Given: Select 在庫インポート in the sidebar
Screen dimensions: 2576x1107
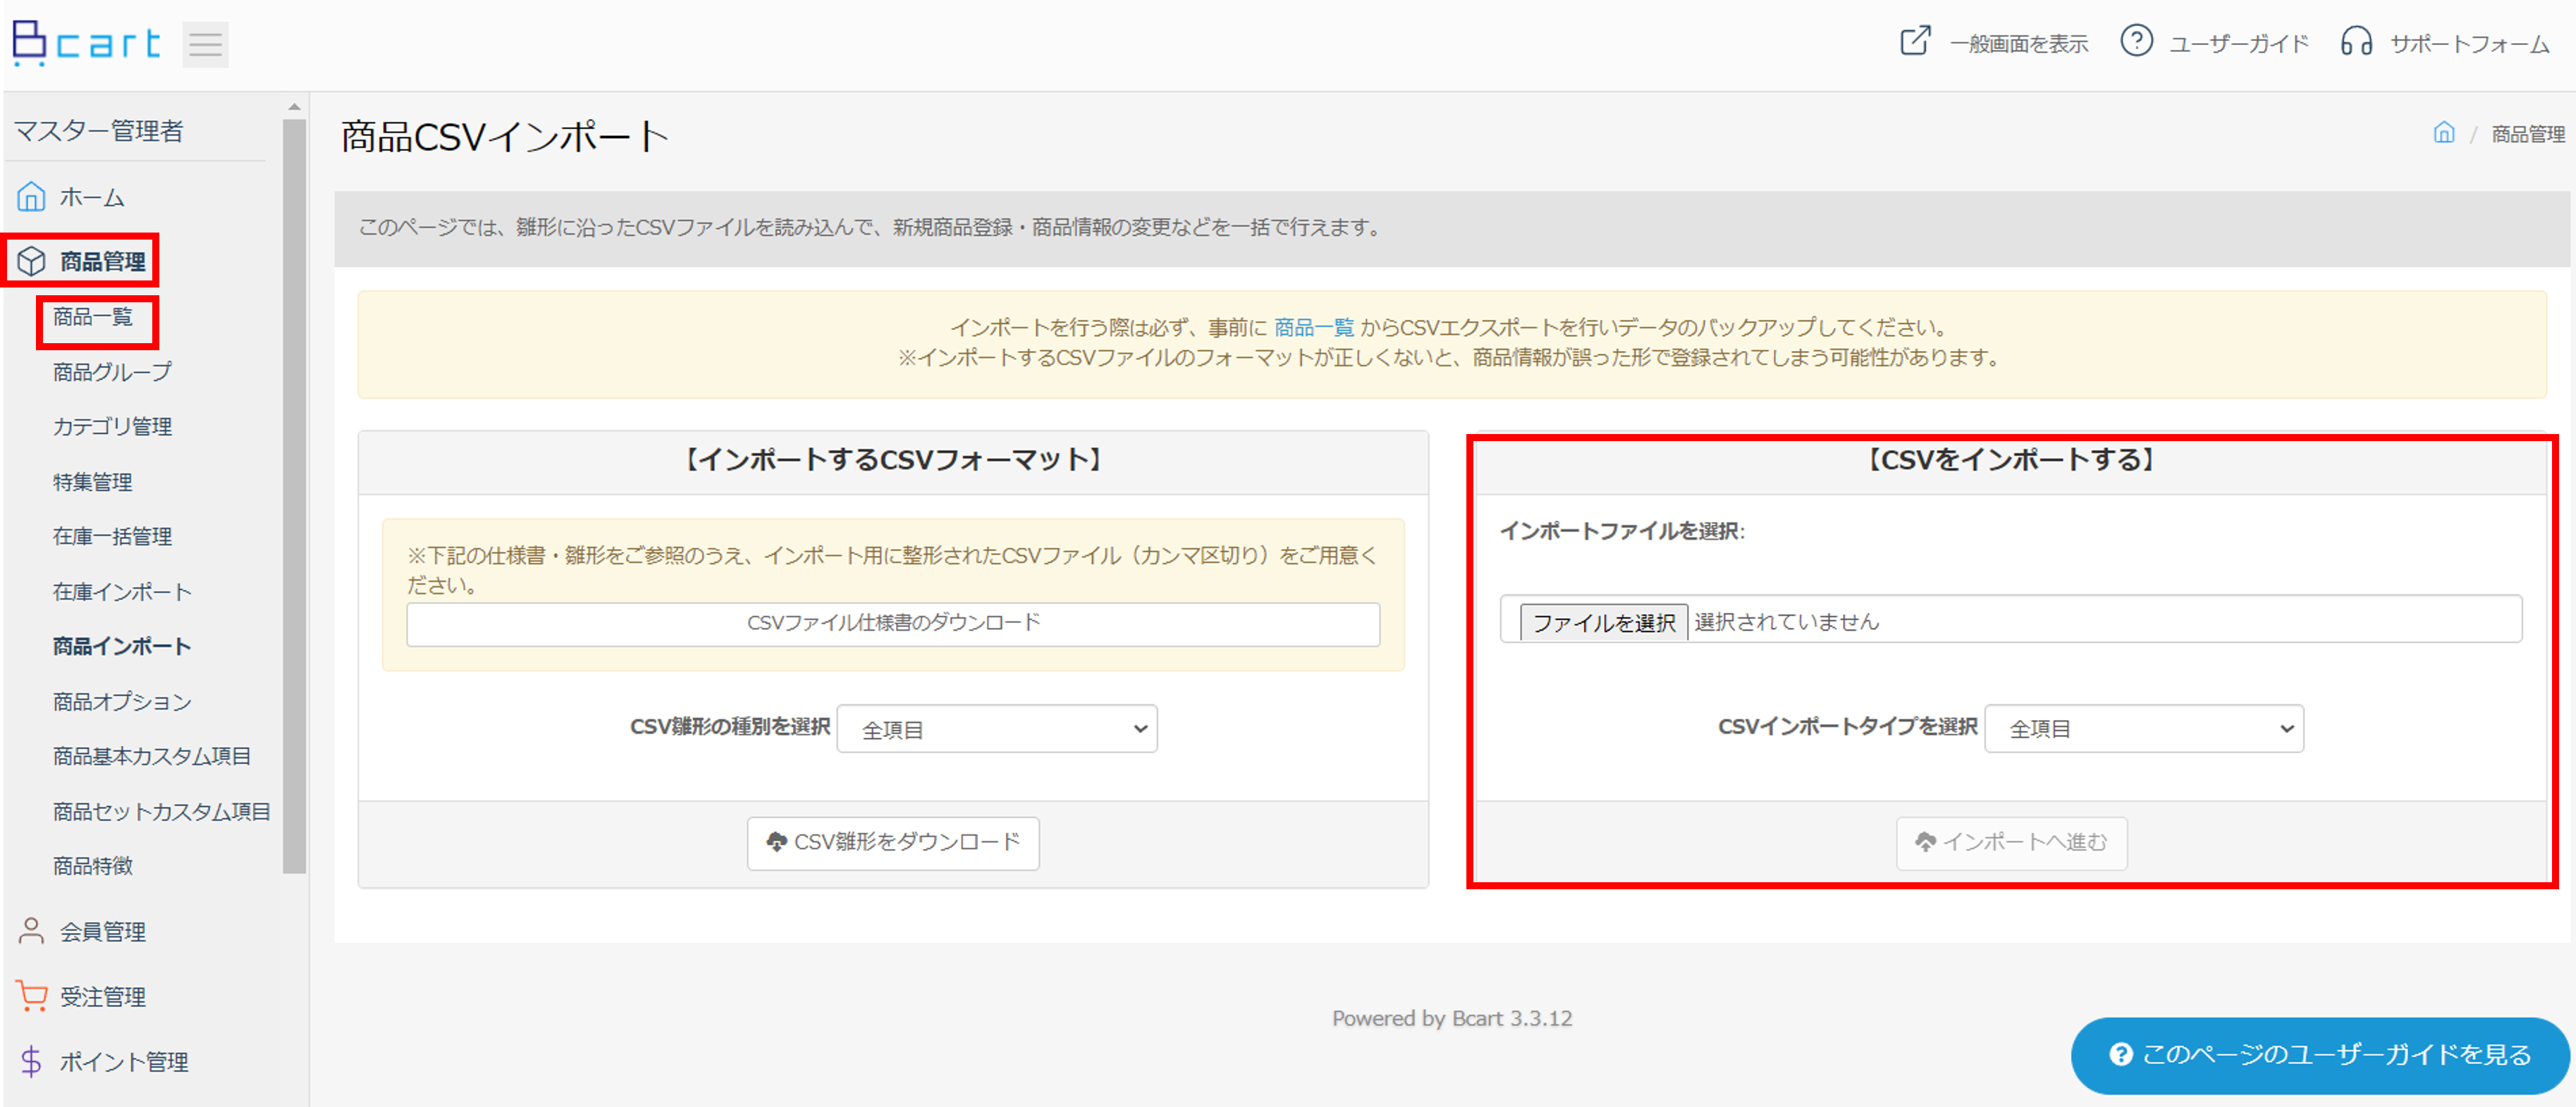Looking at the screenshot, I should pyautogui.click(x=122, y=591).
